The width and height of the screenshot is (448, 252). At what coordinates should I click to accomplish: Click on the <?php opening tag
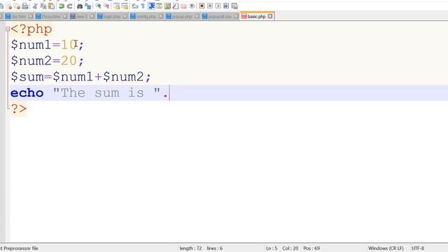[x=31, y=29]
